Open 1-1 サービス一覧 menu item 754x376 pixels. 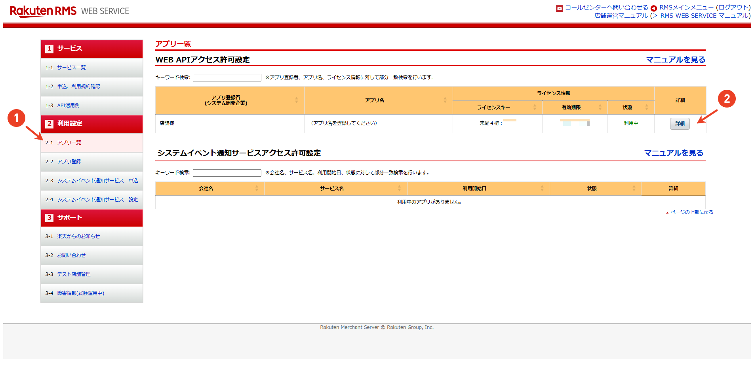coord(92,68)
